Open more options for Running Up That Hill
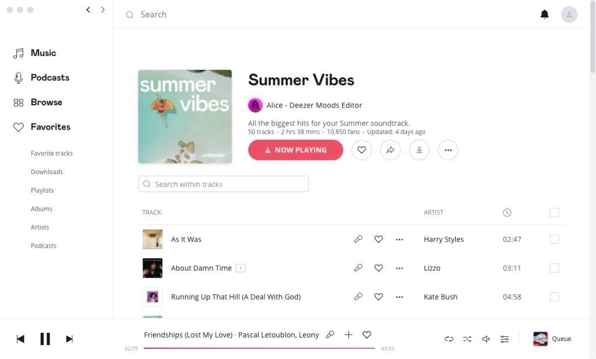 (399, 297)
